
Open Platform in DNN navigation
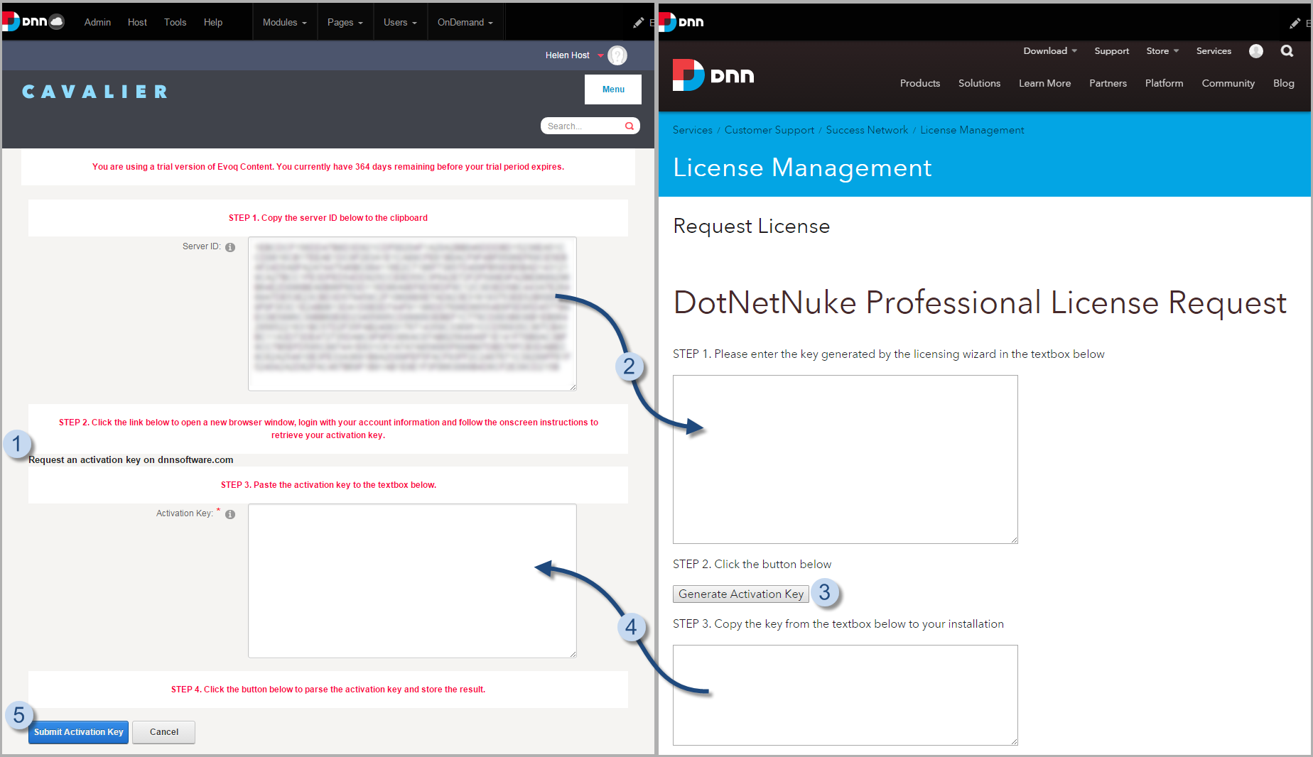point(1164,83)
